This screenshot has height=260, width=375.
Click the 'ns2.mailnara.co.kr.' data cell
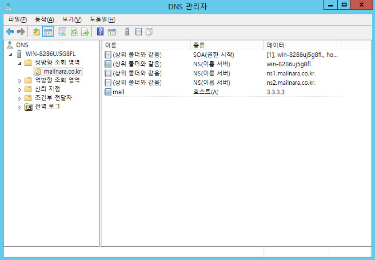tap(291, 83)
